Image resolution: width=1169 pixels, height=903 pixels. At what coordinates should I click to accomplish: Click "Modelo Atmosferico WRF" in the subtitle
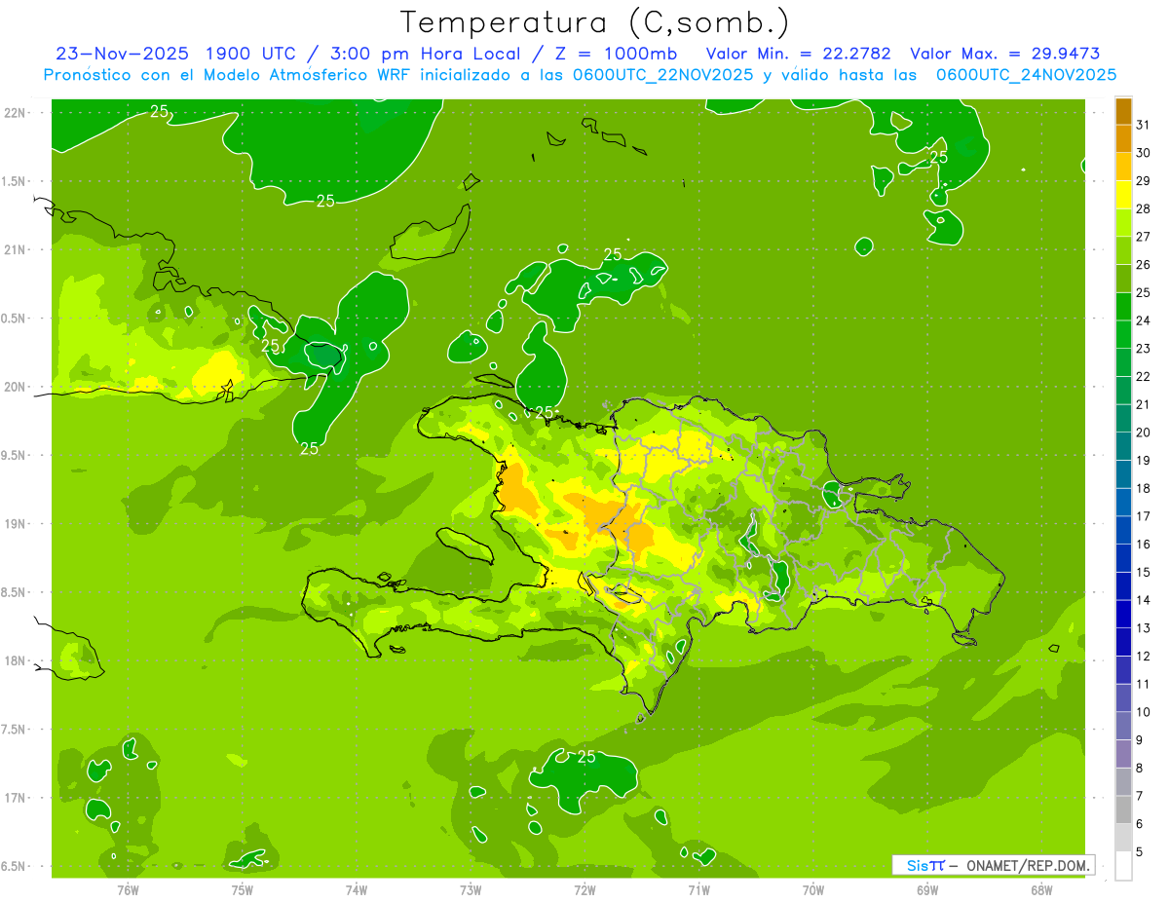314,74
